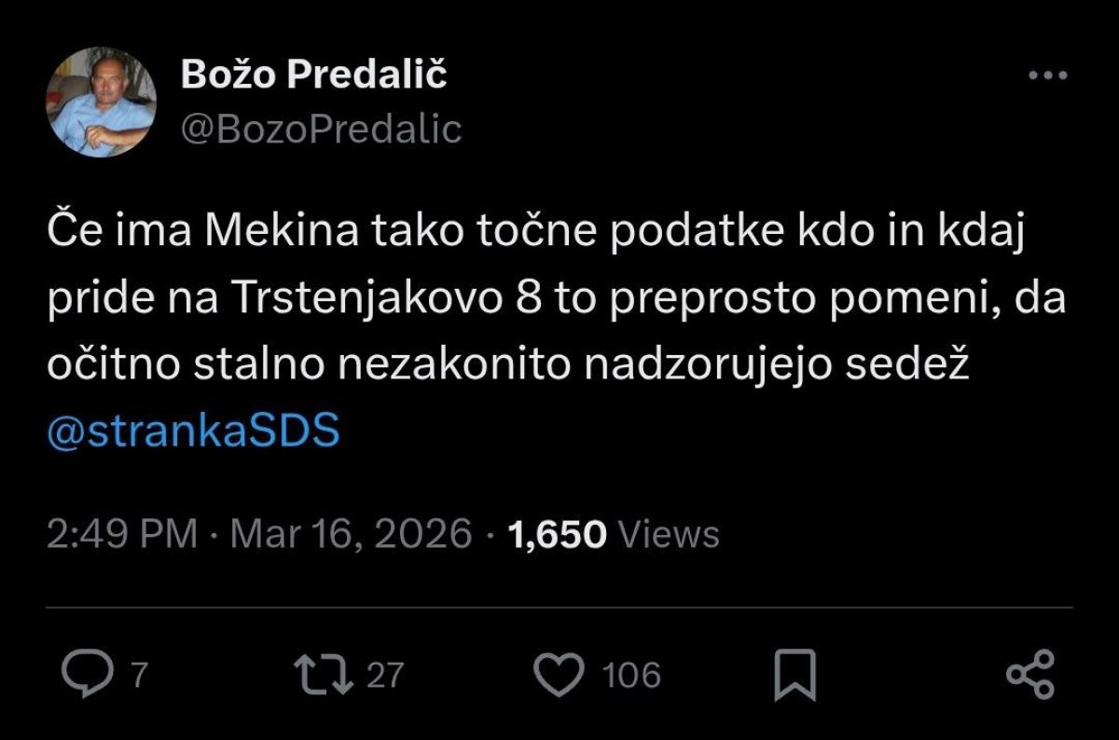Click the Mar 16, 2026 date
Viewport: 1119px width, 740px height.
coord(351,534)
